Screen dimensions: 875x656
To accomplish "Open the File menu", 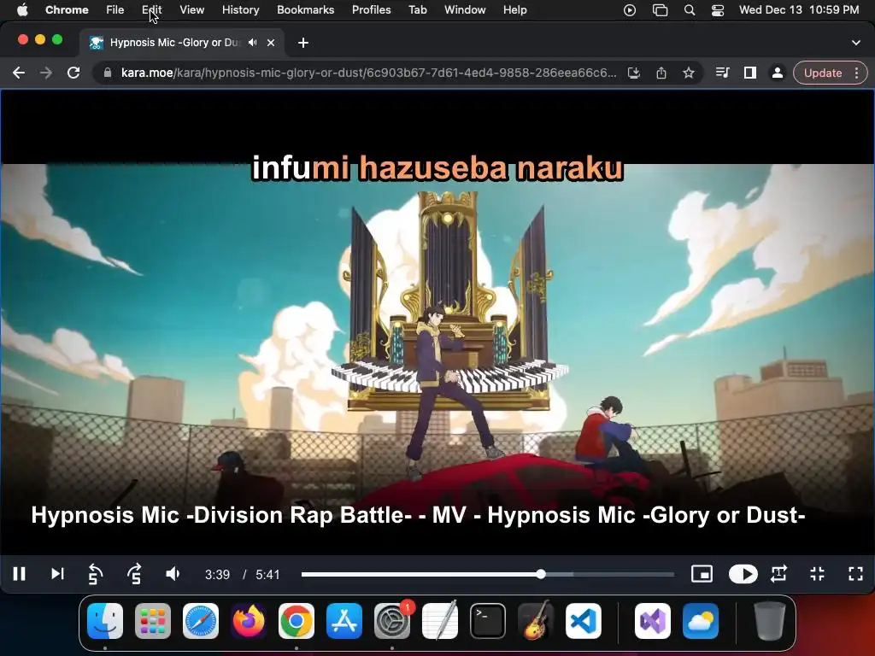I will [115, 10].
